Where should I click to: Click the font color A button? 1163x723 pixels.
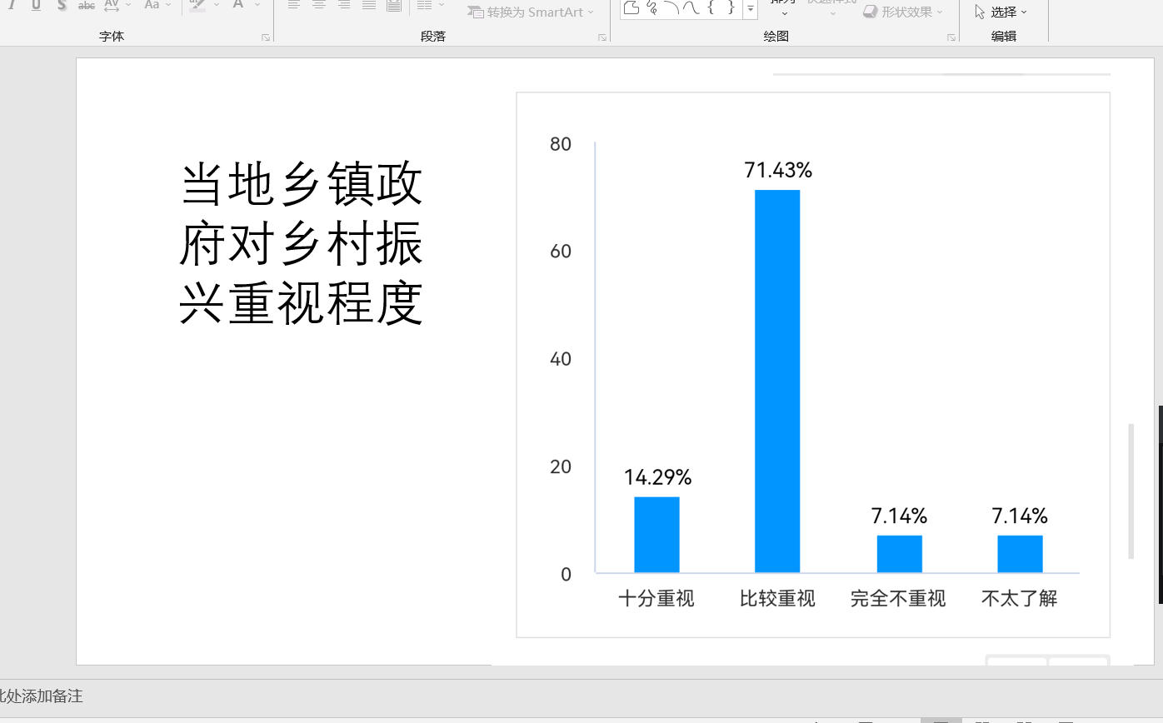coord(238,5)
